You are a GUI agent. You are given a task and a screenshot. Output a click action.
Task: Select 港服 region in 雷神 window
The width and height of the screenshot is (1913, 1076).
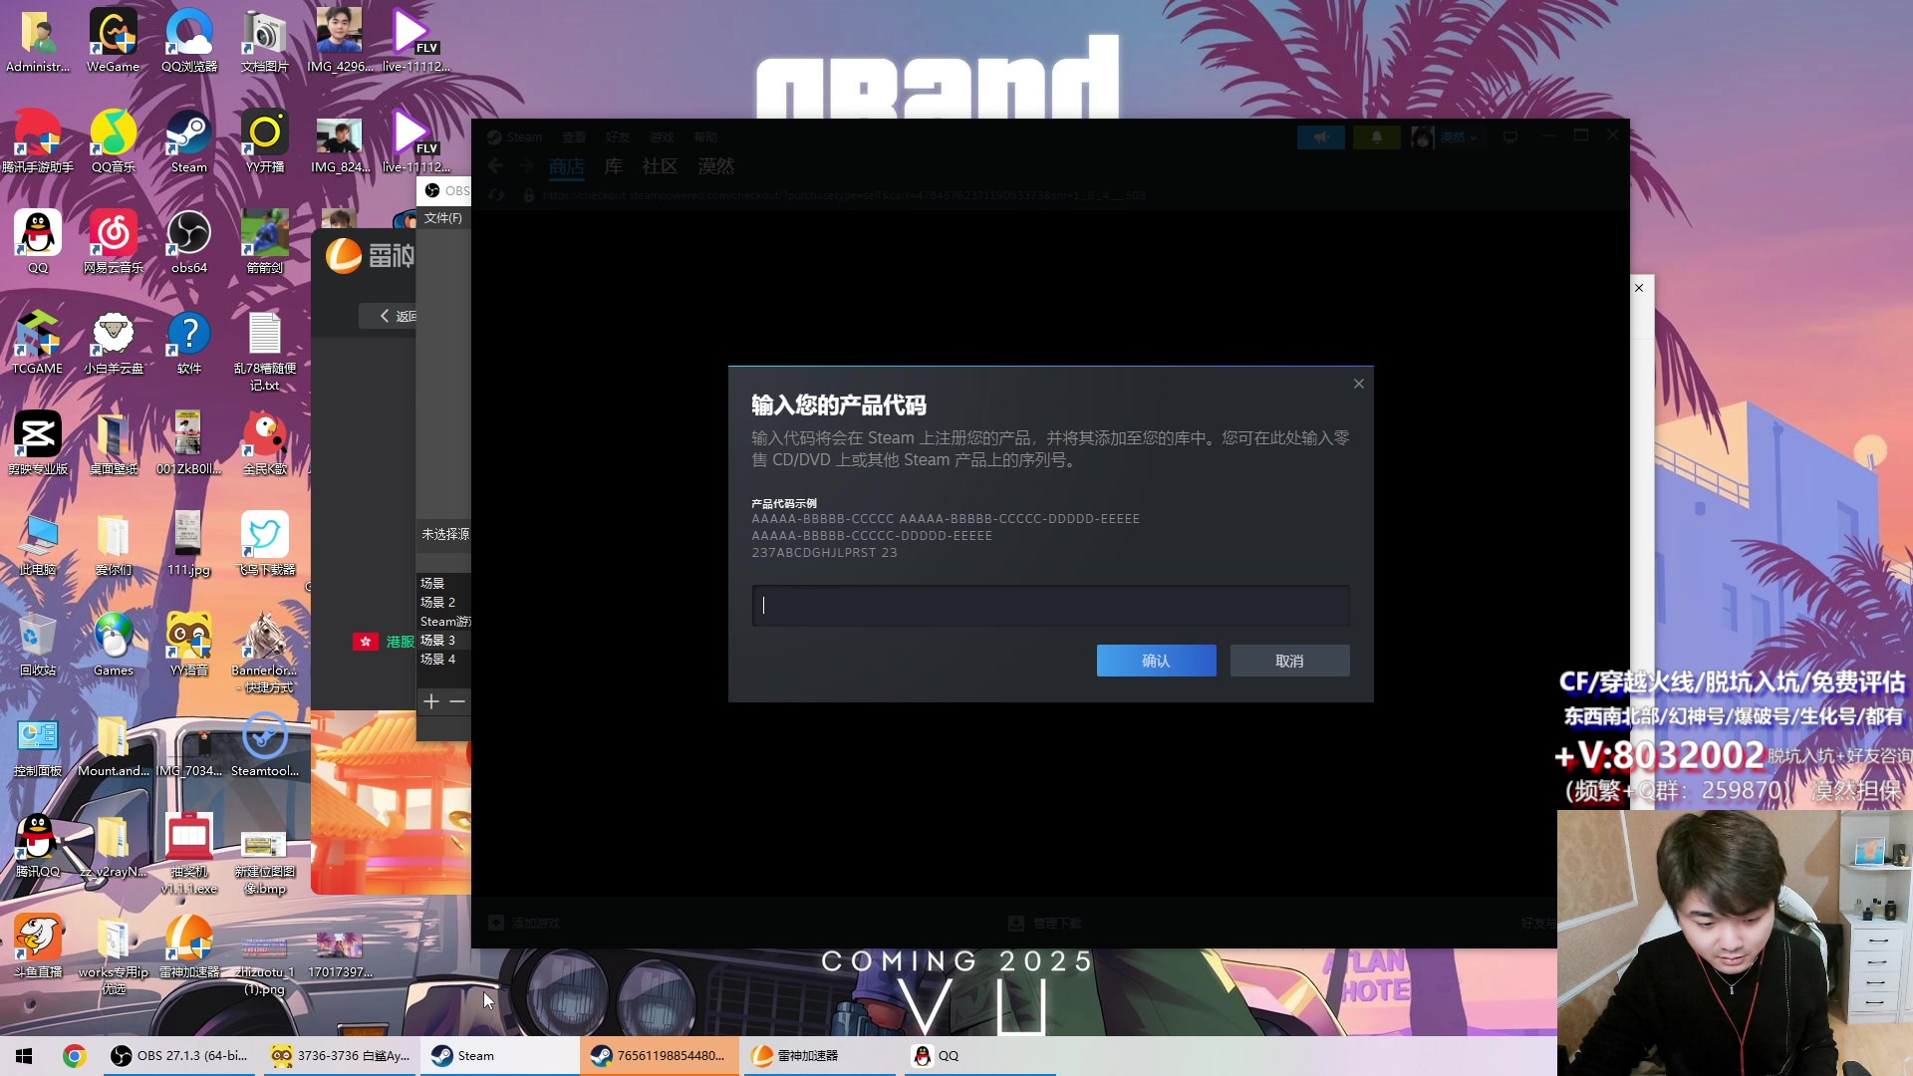pyautogui.click(x=384, y=642)
